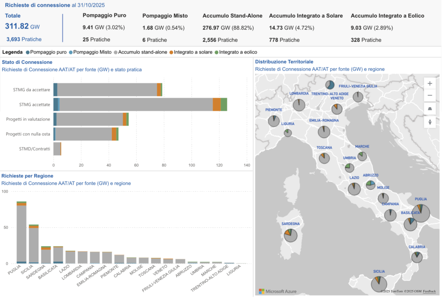Select the Sardegna pie marker on map
Screen dimensions: 442x298
(290, 235)
